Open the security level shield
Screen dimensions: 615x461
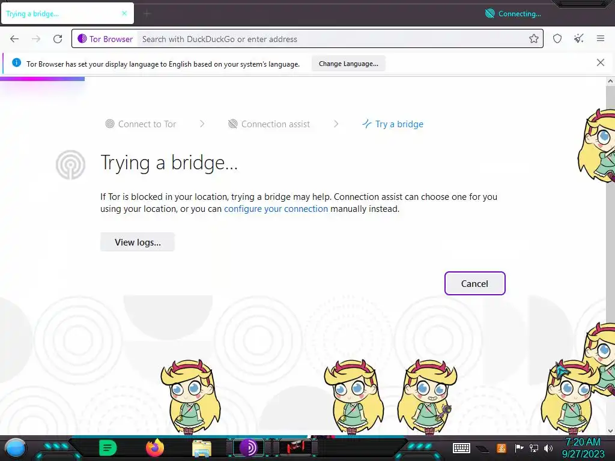(557, 39)
